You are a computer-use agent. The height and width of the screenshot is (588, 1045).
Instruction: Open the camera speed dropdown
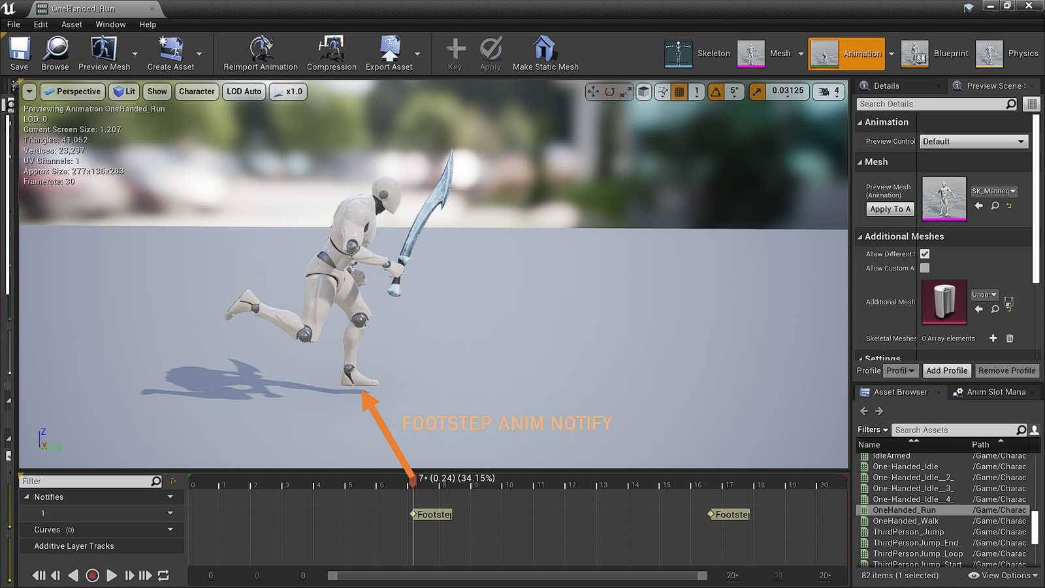point(829,92)
